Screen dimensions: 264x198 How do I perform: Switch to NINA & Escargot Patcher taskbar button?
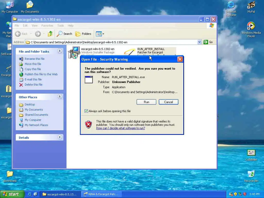coord(102,194)
